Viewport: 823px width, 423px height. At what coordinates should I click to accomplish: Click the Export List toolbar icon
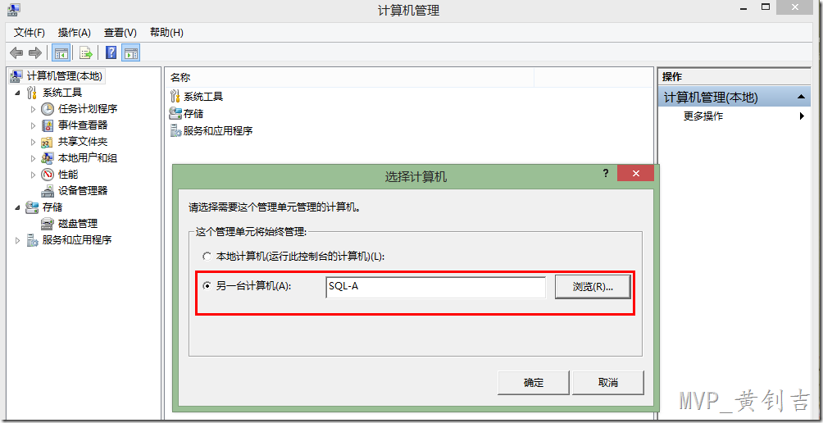(86, 53)
